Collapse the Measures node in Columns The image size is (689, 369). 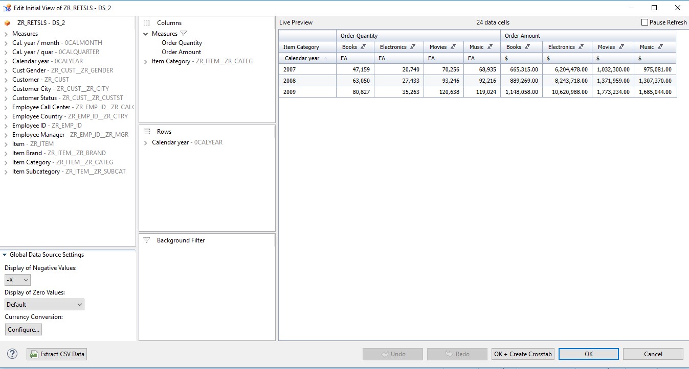146,34
